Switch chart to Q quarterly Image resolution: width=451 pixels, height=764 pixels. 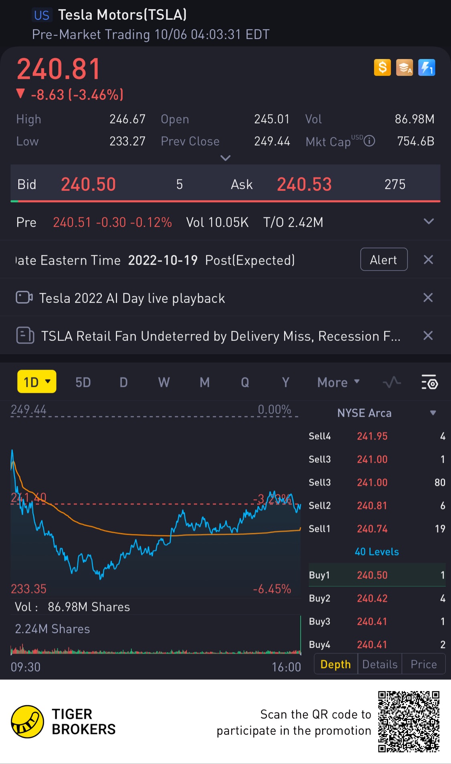tap(245, 382)
